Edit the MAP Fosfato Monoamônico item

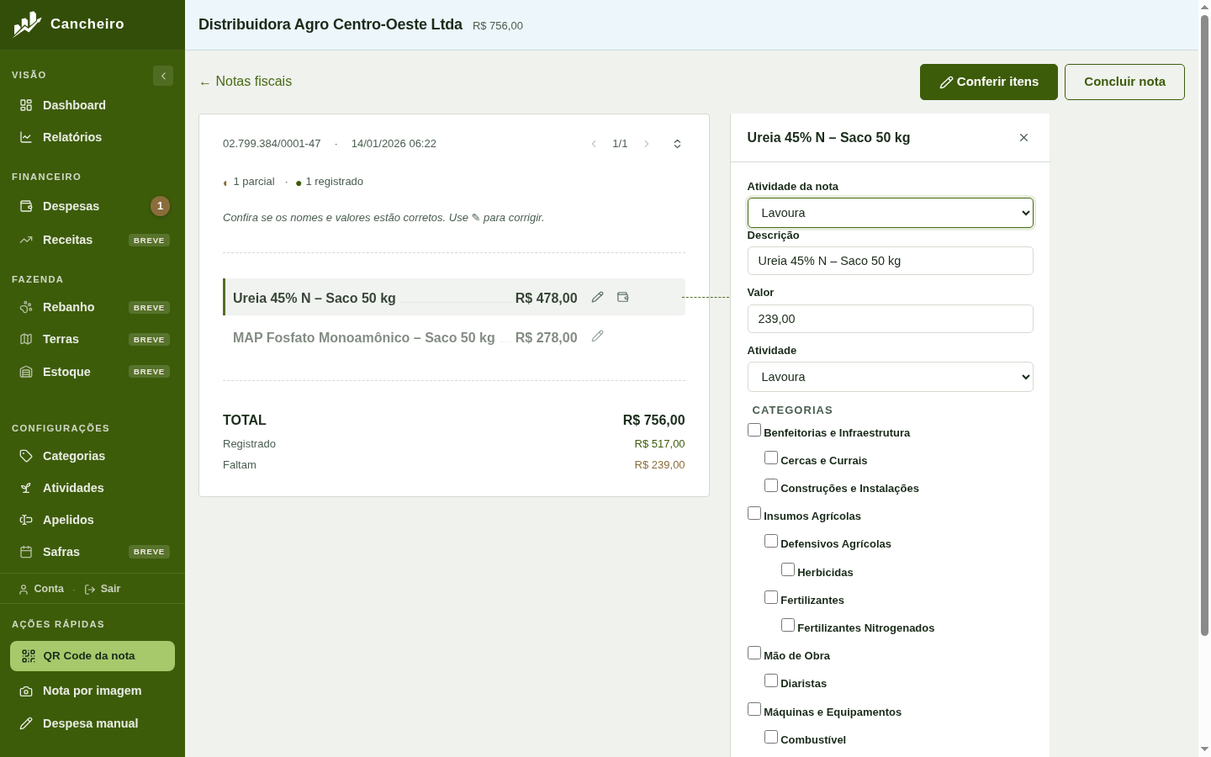pos(597,336)
